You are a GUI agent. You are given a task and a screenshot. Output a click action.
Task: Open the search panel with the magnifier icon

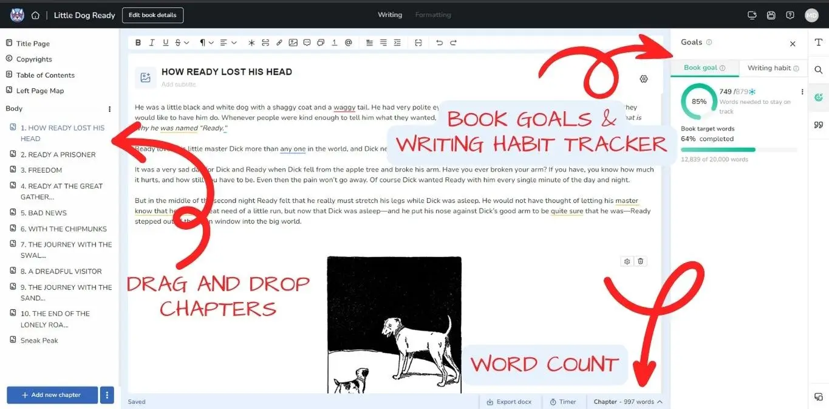[818, 70]
